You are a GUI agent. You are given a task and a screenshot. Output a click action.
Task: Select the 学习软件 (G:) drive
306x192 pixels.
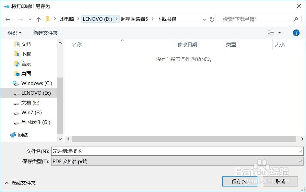(x=36, y=122)
